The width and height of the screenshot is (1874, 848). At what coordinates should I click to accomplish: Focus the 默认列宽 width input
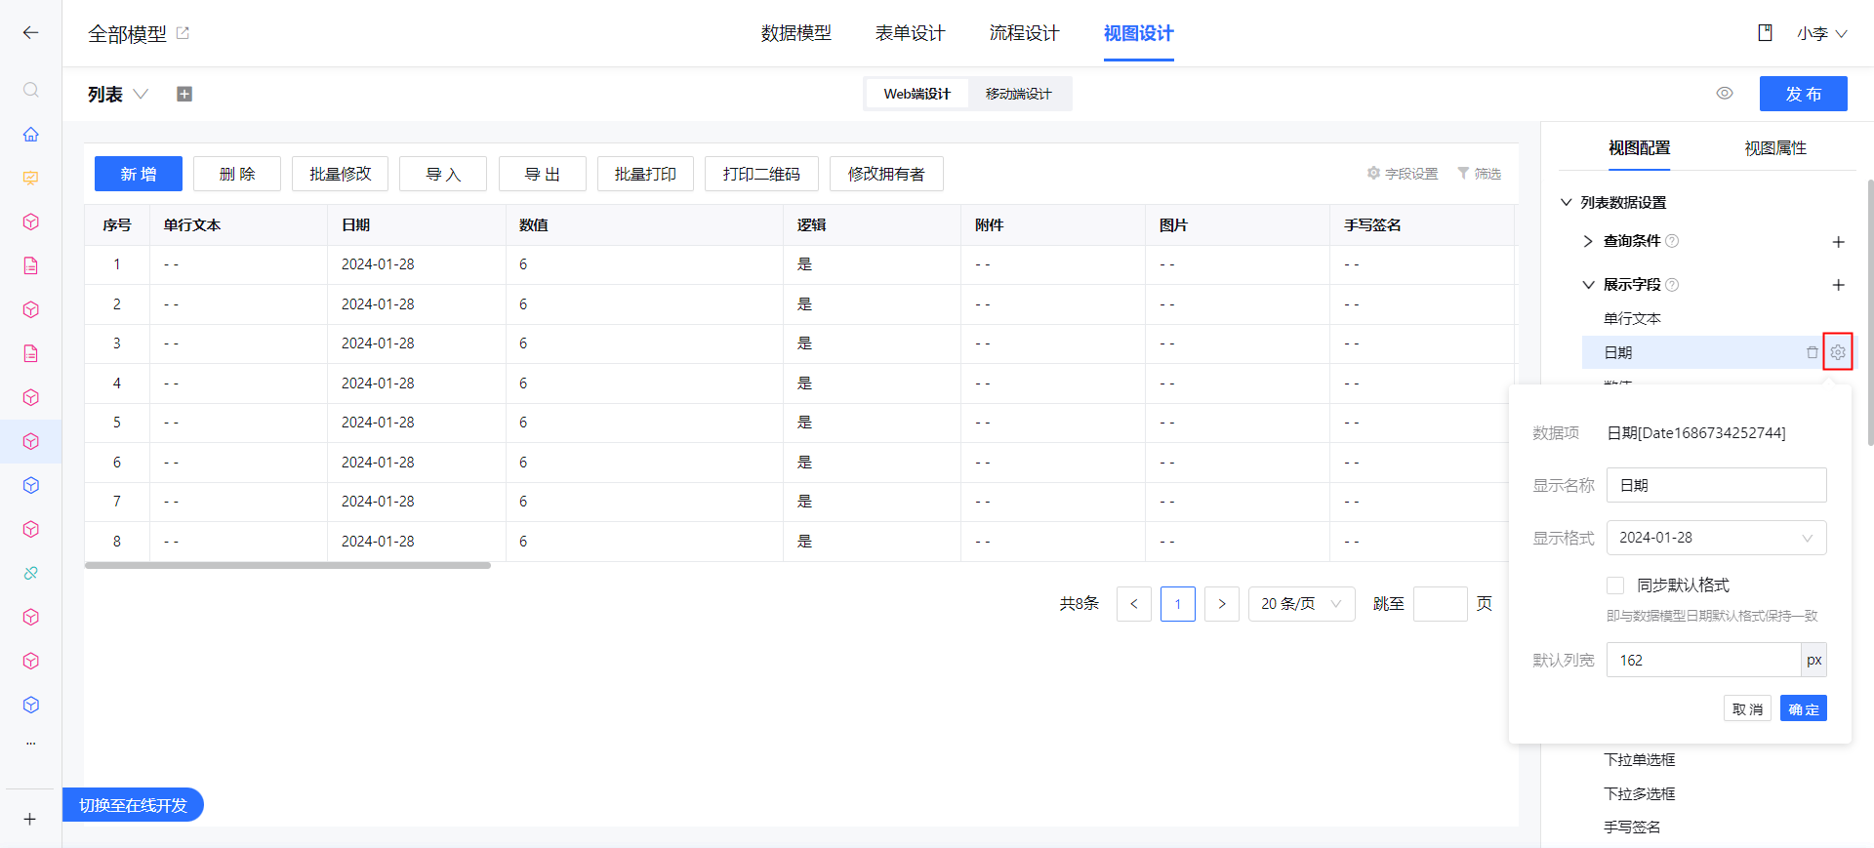click(1703, 660)
